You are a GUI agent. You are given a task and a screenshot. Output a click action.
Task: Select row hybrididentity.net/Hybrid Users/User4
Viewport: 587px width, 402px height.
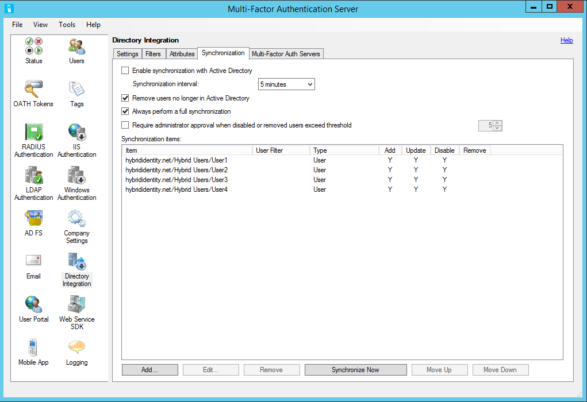tap(342, 189)
